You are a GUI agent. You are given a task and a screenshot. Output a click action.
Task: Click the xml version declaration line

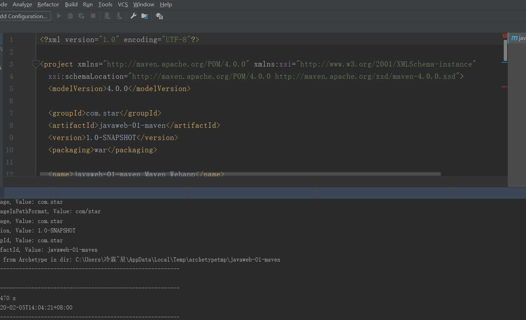click(x=119, y=40)
